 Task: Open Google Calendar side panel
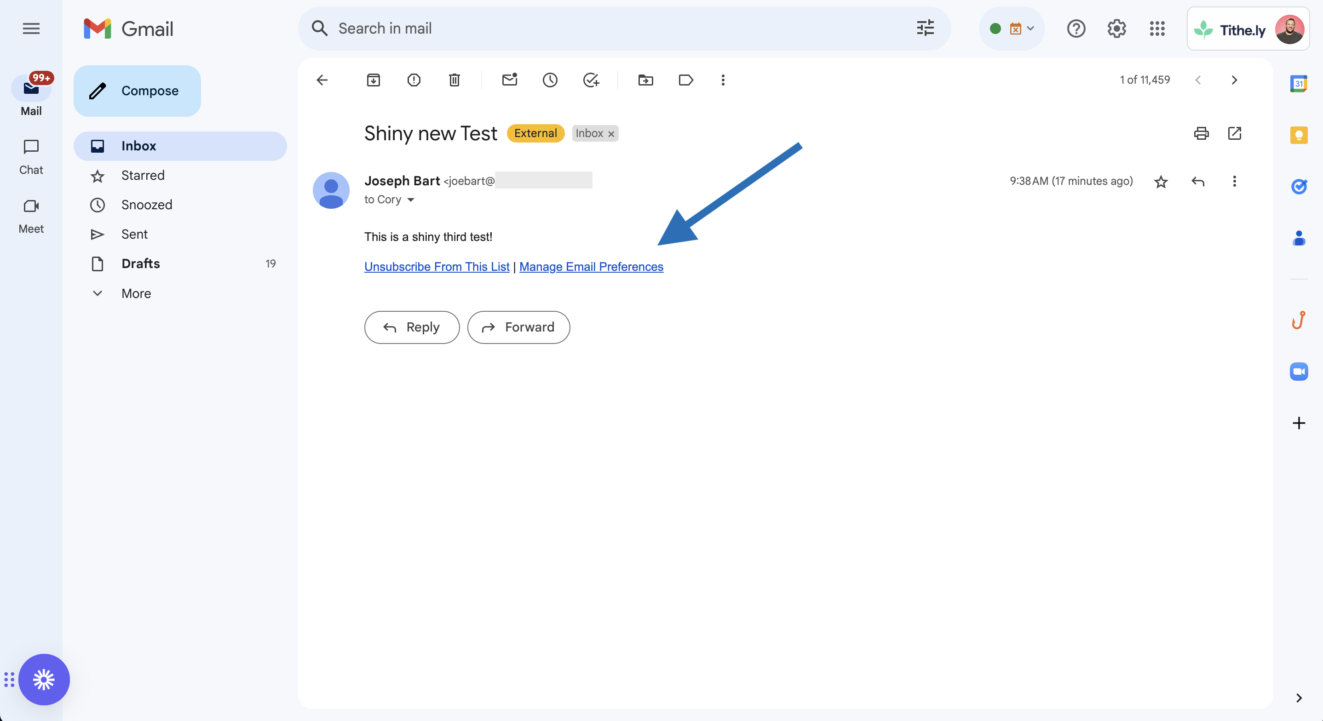coord(1299,83)
